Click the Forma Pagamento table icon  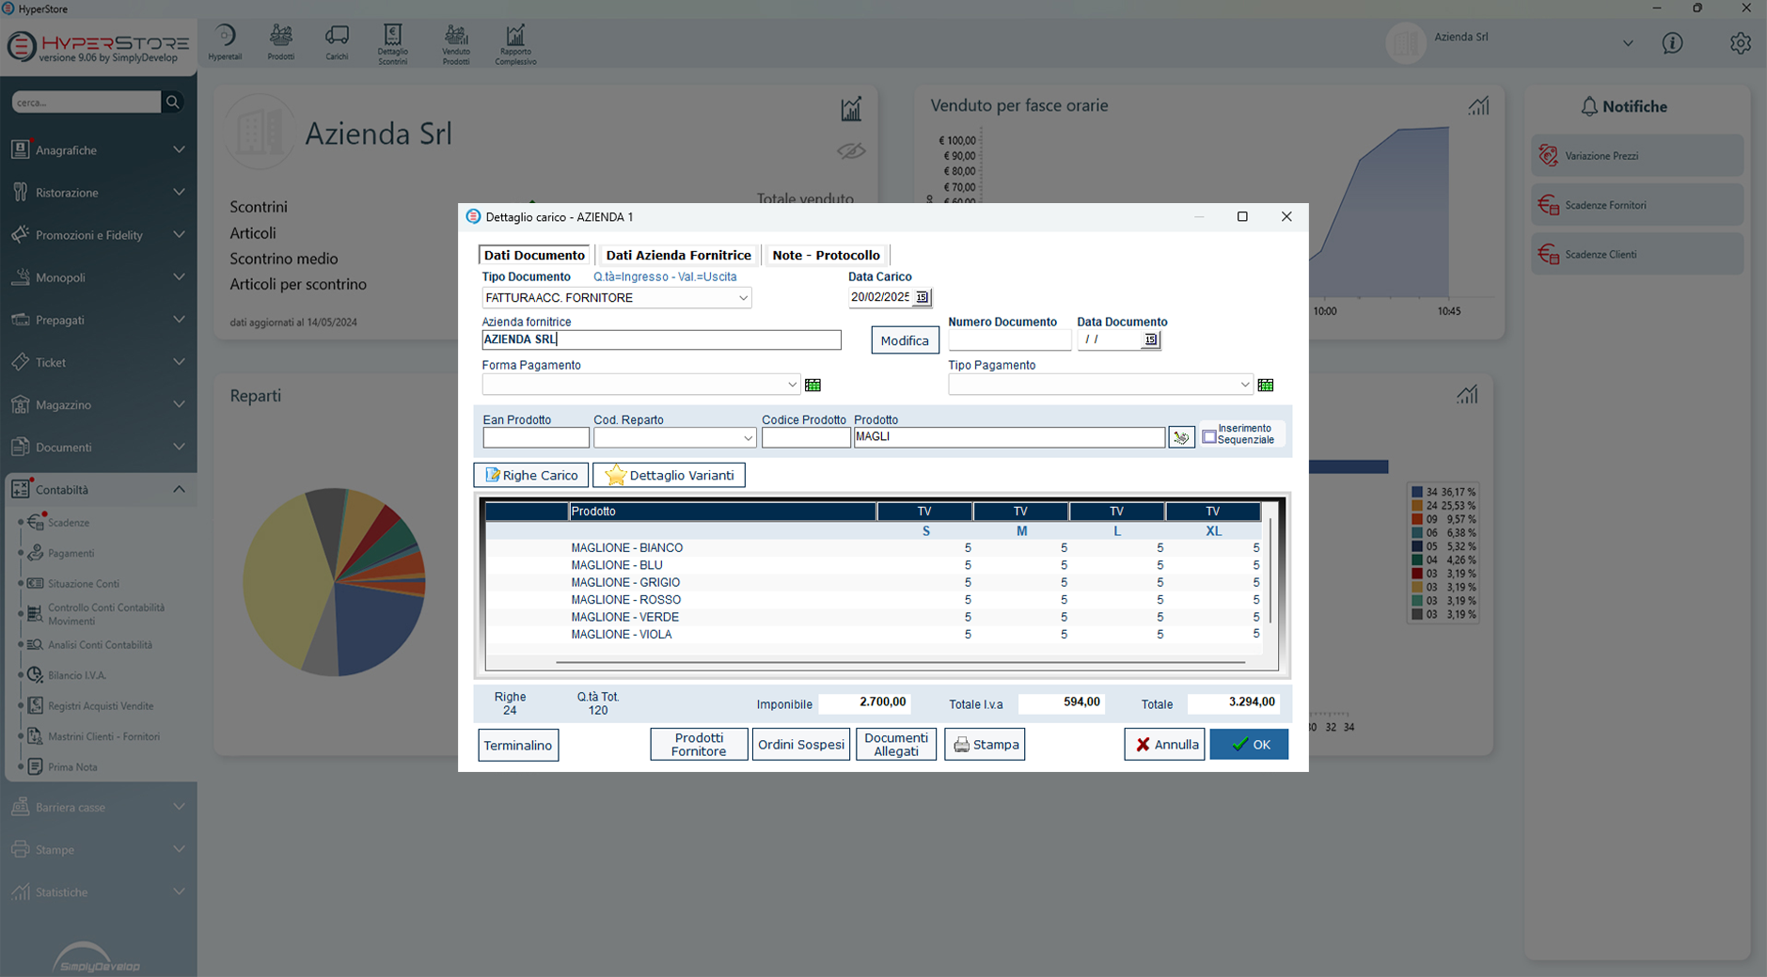pyautogui.click(x=813, y=385)
